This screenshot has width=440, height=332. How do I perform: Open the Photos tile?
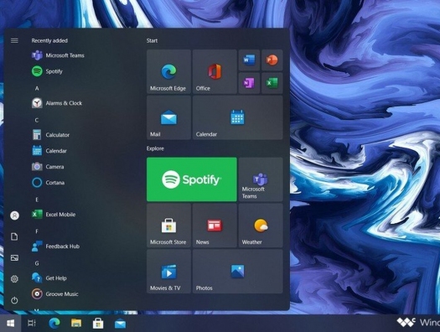coord(238,272)
